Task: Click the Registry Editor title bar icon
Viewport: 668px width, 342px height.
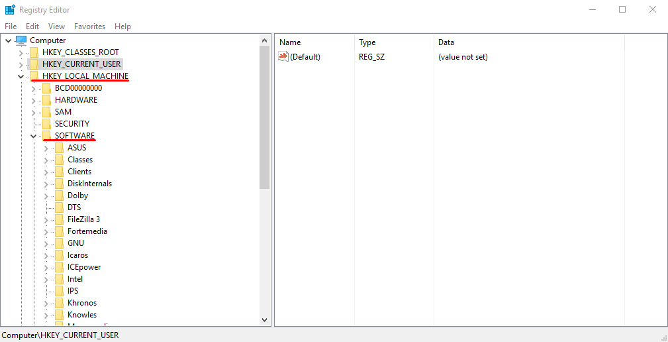Action: click(x=10, y=10)
